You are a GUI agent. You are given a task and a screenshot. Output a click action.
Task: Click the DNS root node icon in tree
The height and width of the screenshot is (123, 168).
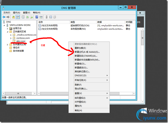(x=4, y=22)
